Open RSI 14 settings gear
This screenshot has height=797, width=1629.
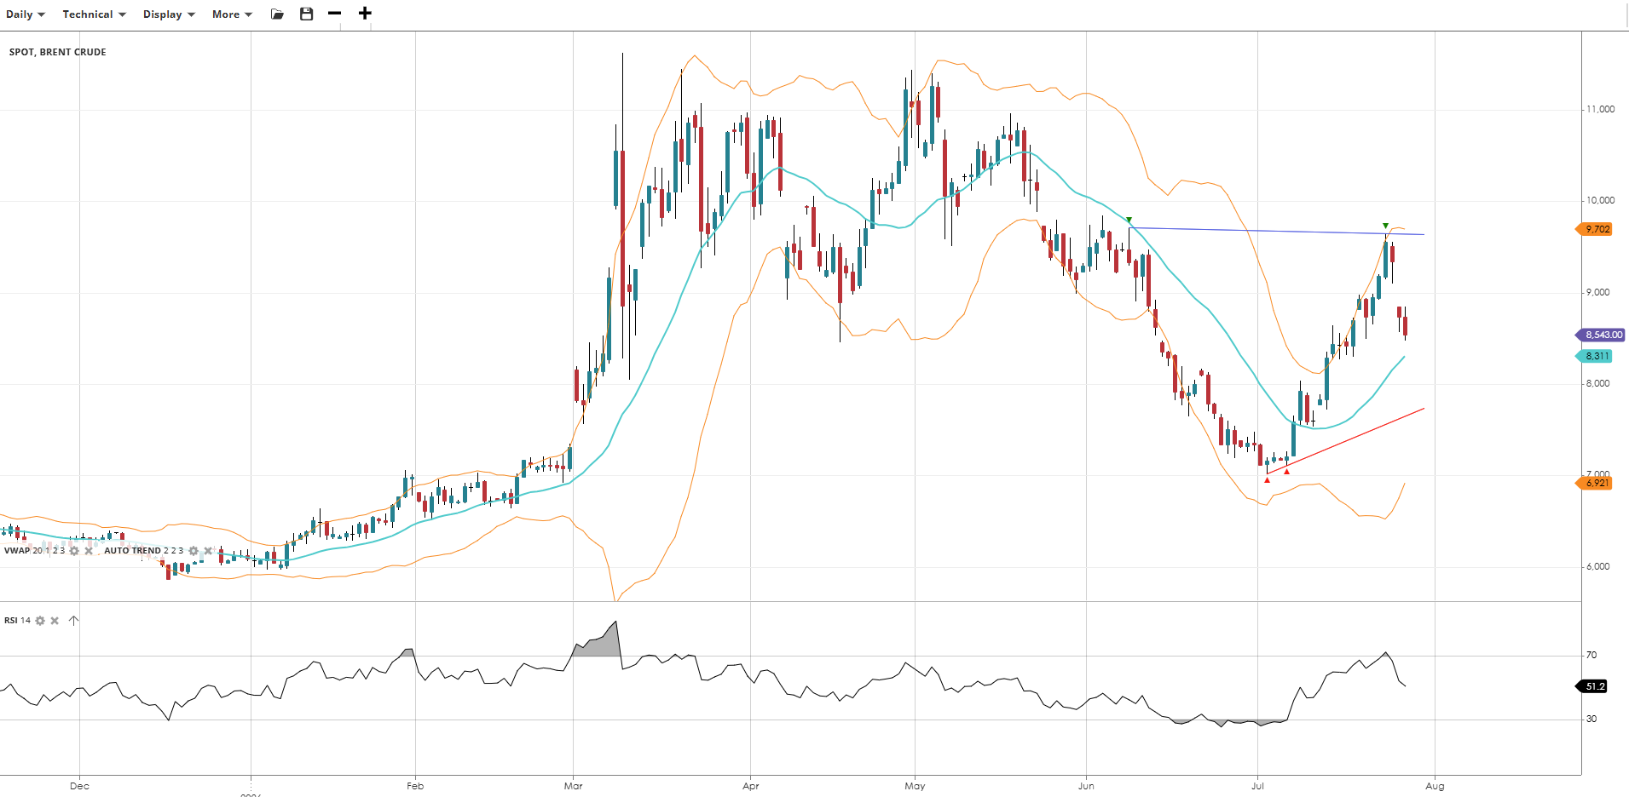[40, 621]
